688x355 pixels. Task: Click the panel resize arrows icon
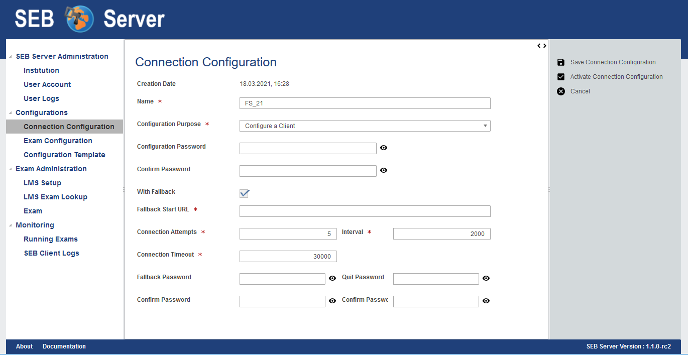pyautogui.click(x=542, y=46)
